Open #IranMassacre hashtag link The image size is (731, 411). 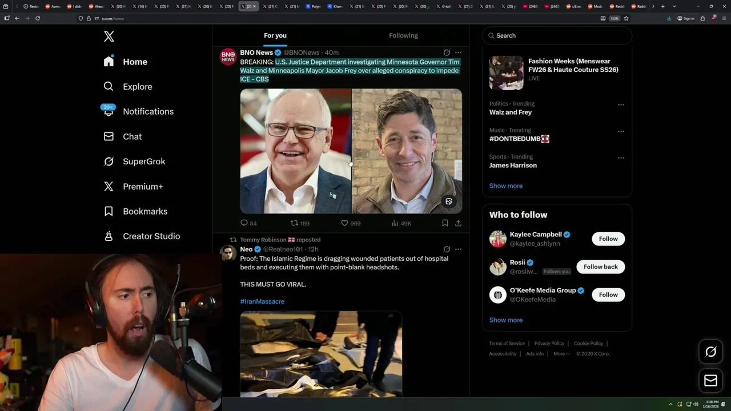(x=262, y=301)
